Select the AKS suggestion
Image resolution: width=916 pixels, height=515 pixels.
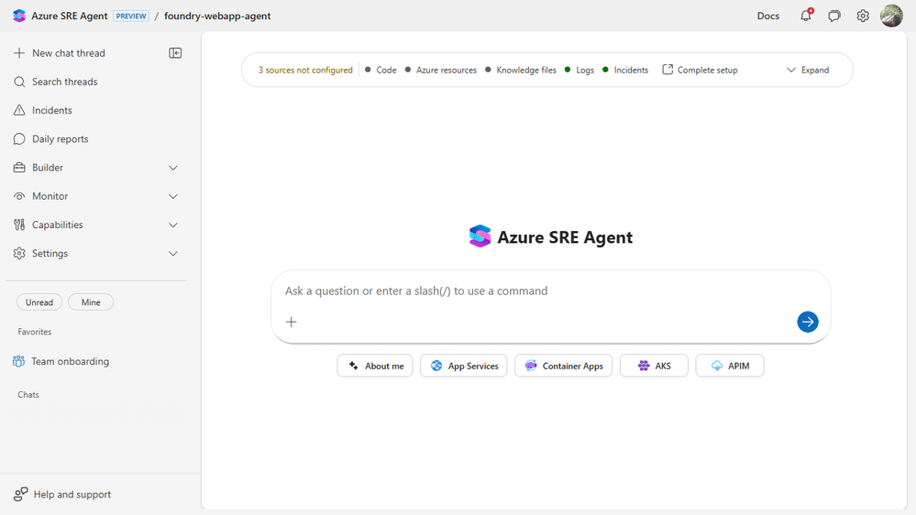click(654, 366)
